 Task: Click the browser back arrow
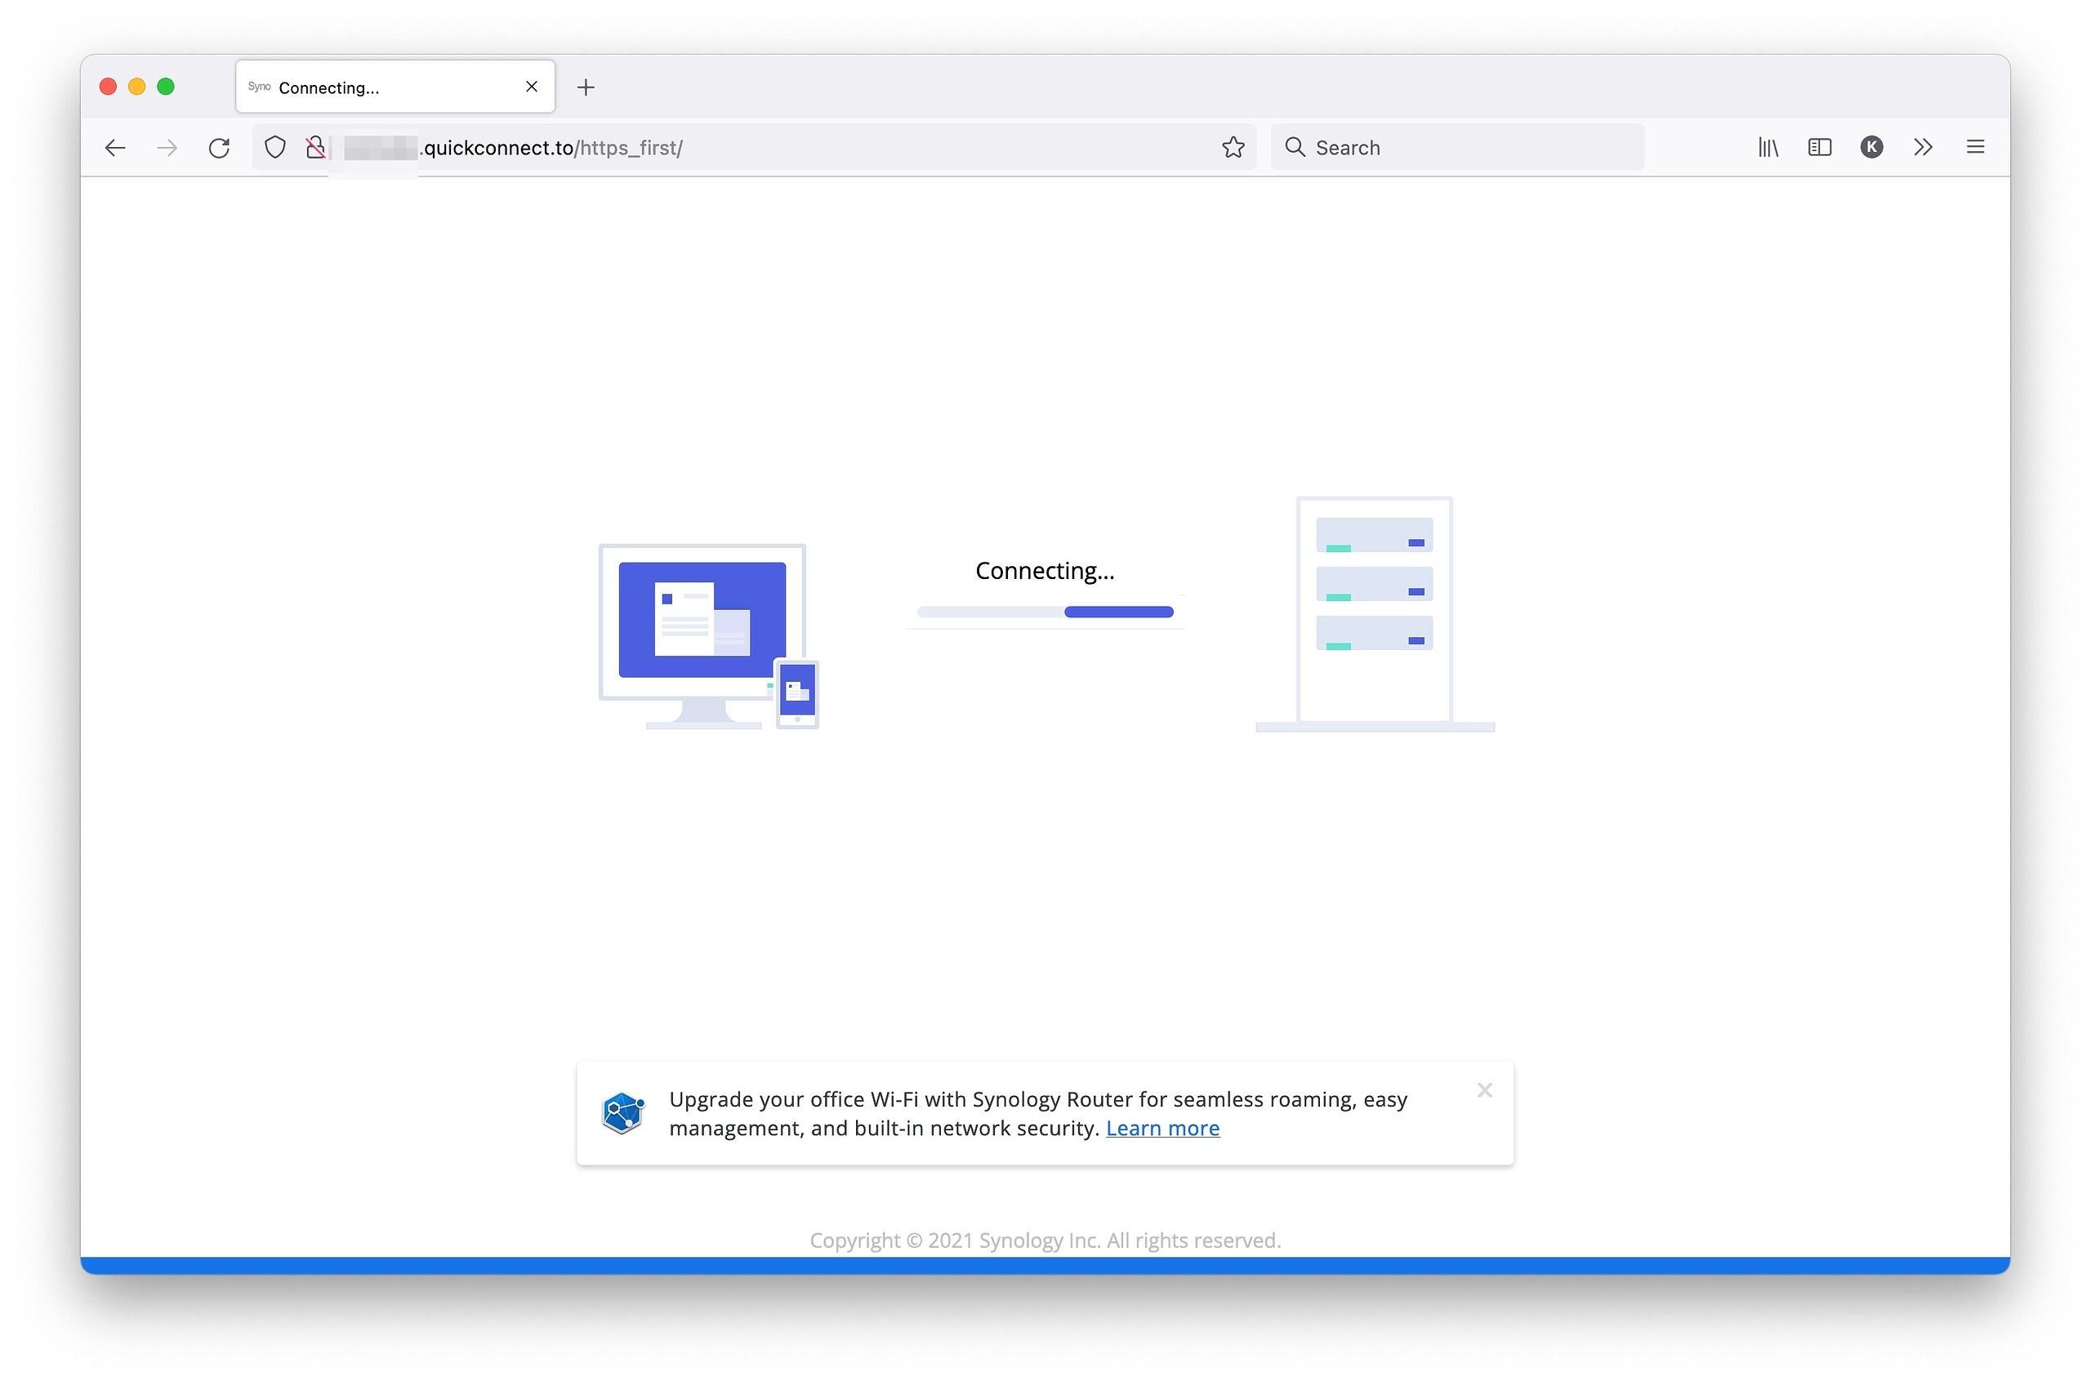point(115,148)
